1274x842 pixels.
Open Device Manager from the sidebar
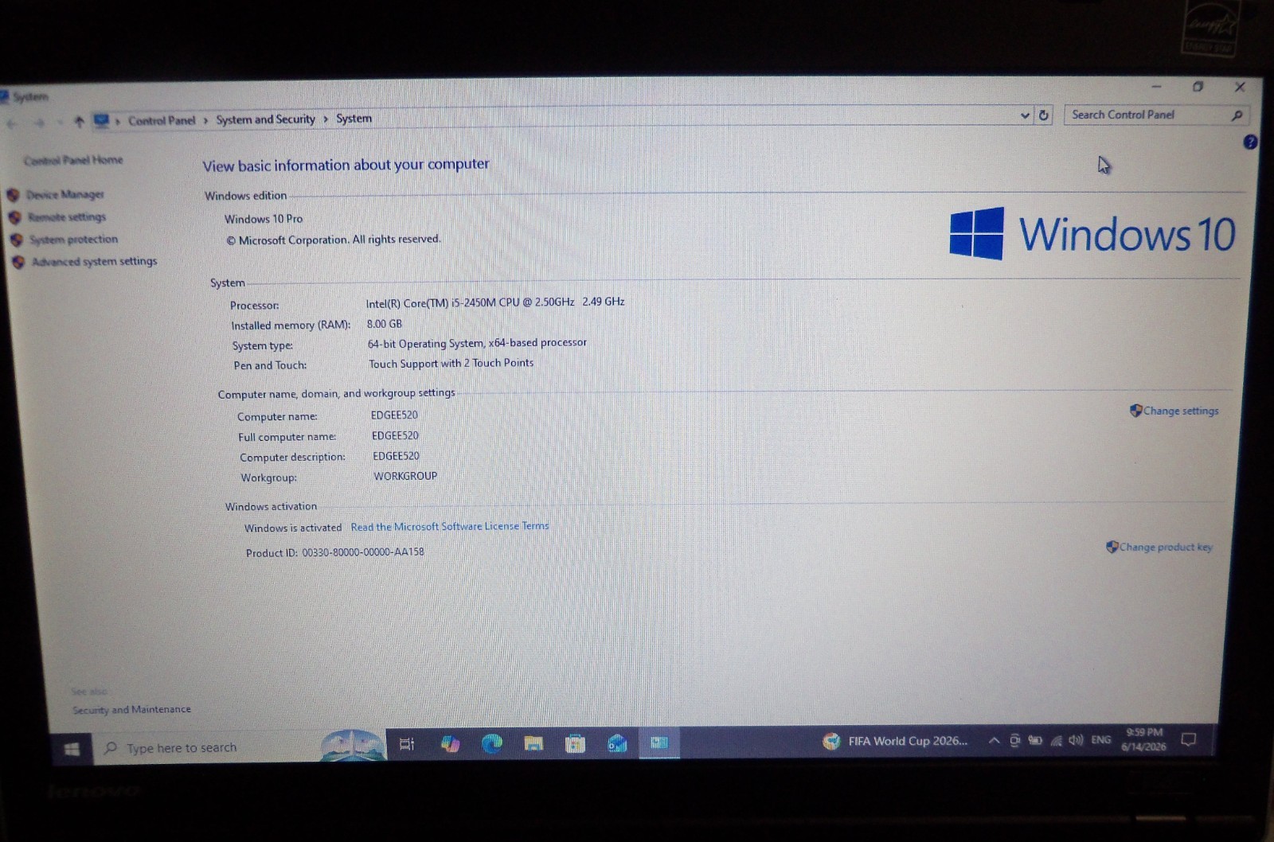pyautogui.click(x=64, y=194)
